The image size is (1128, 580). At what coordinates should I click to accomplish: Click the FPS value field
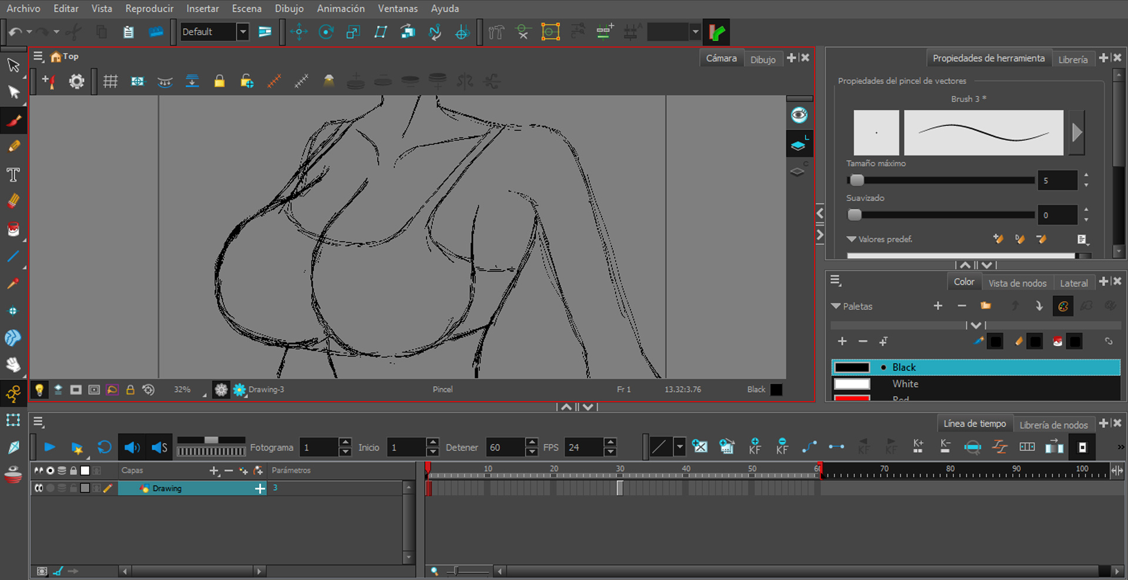tap(584, 447)
